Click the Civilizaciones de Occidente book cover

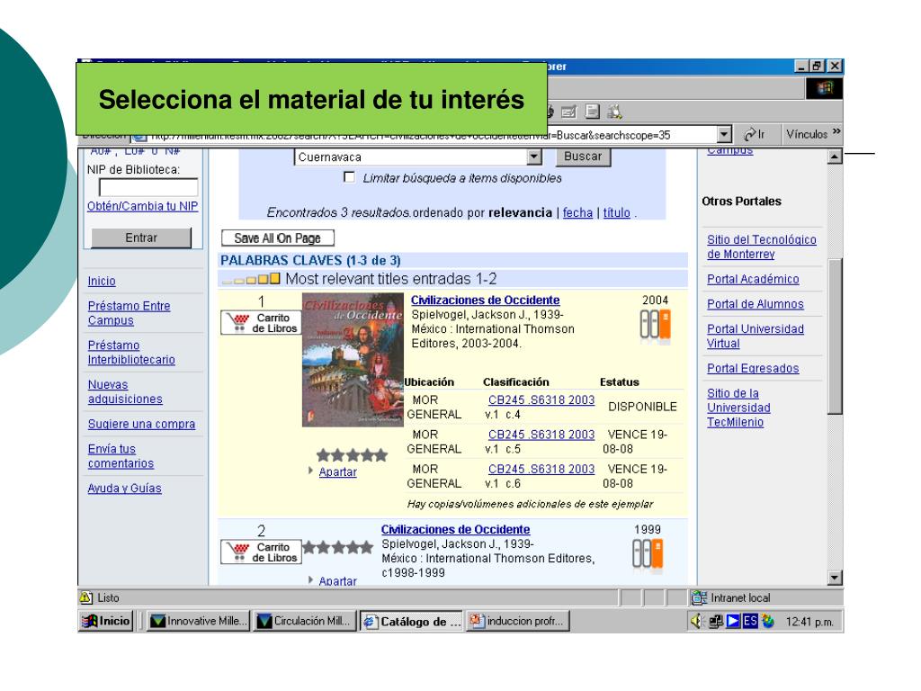click(x=353, y=360)
